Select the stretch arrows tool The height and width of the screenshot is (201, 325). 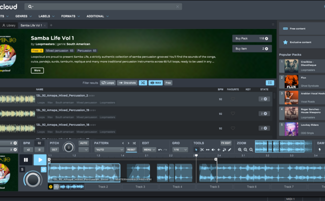point(208,150)
